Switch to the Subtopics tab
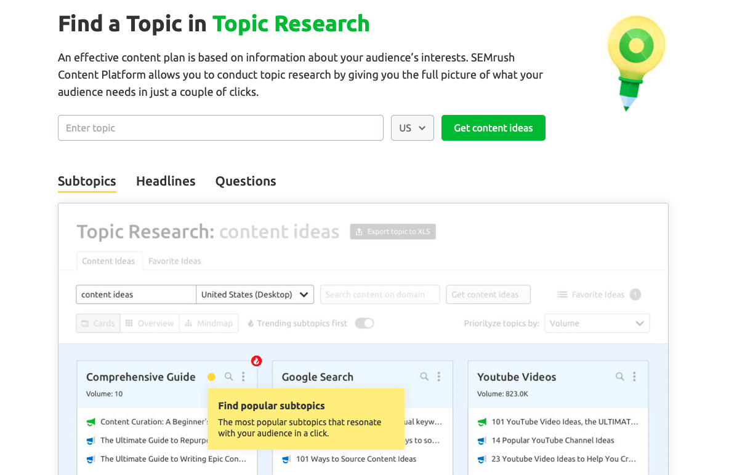Viewport: 729px width, 475px height. pos(87,181)
